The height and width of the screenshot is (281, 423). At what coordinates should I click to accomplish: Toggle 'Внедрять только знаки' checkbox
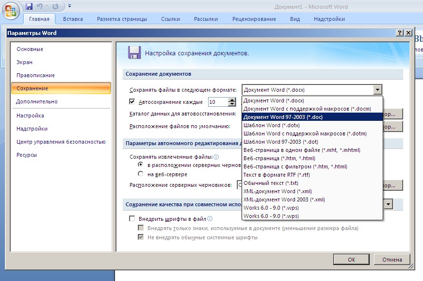point(141,228)
